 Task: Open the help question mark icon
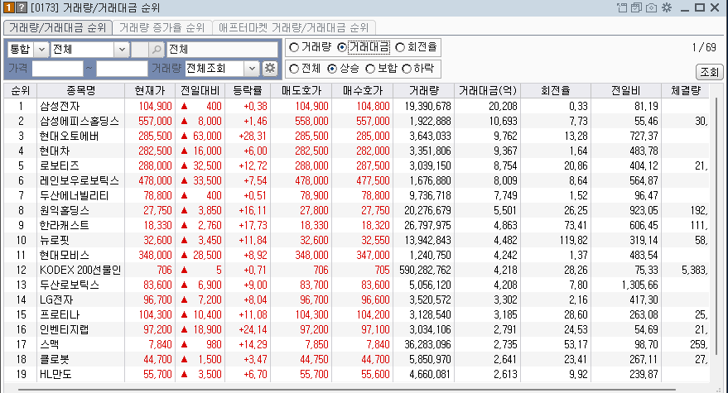(x=22, y=7)
